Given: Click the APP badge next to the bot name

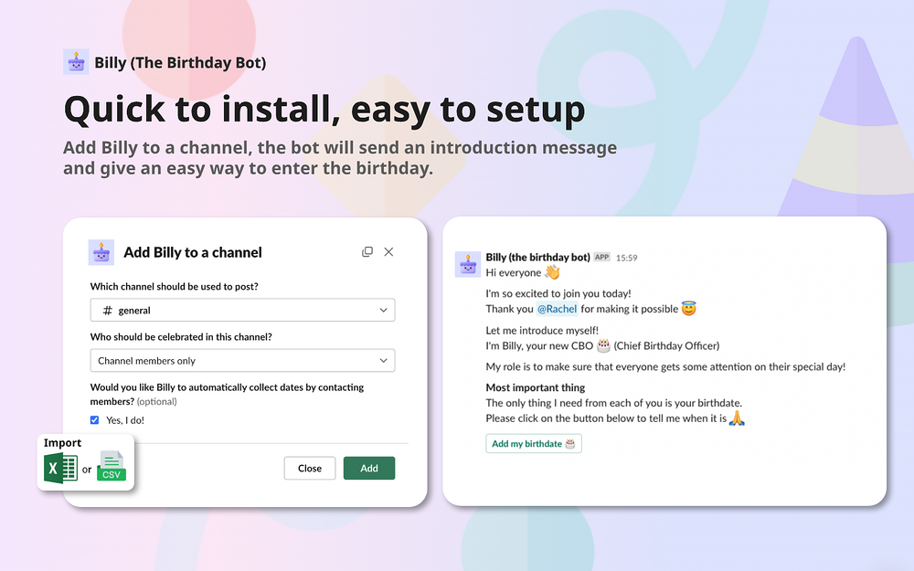Looking at the screenshot, I should 602,257.
